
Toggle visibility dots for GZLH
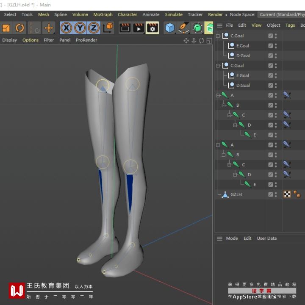[x=276, y=194]
